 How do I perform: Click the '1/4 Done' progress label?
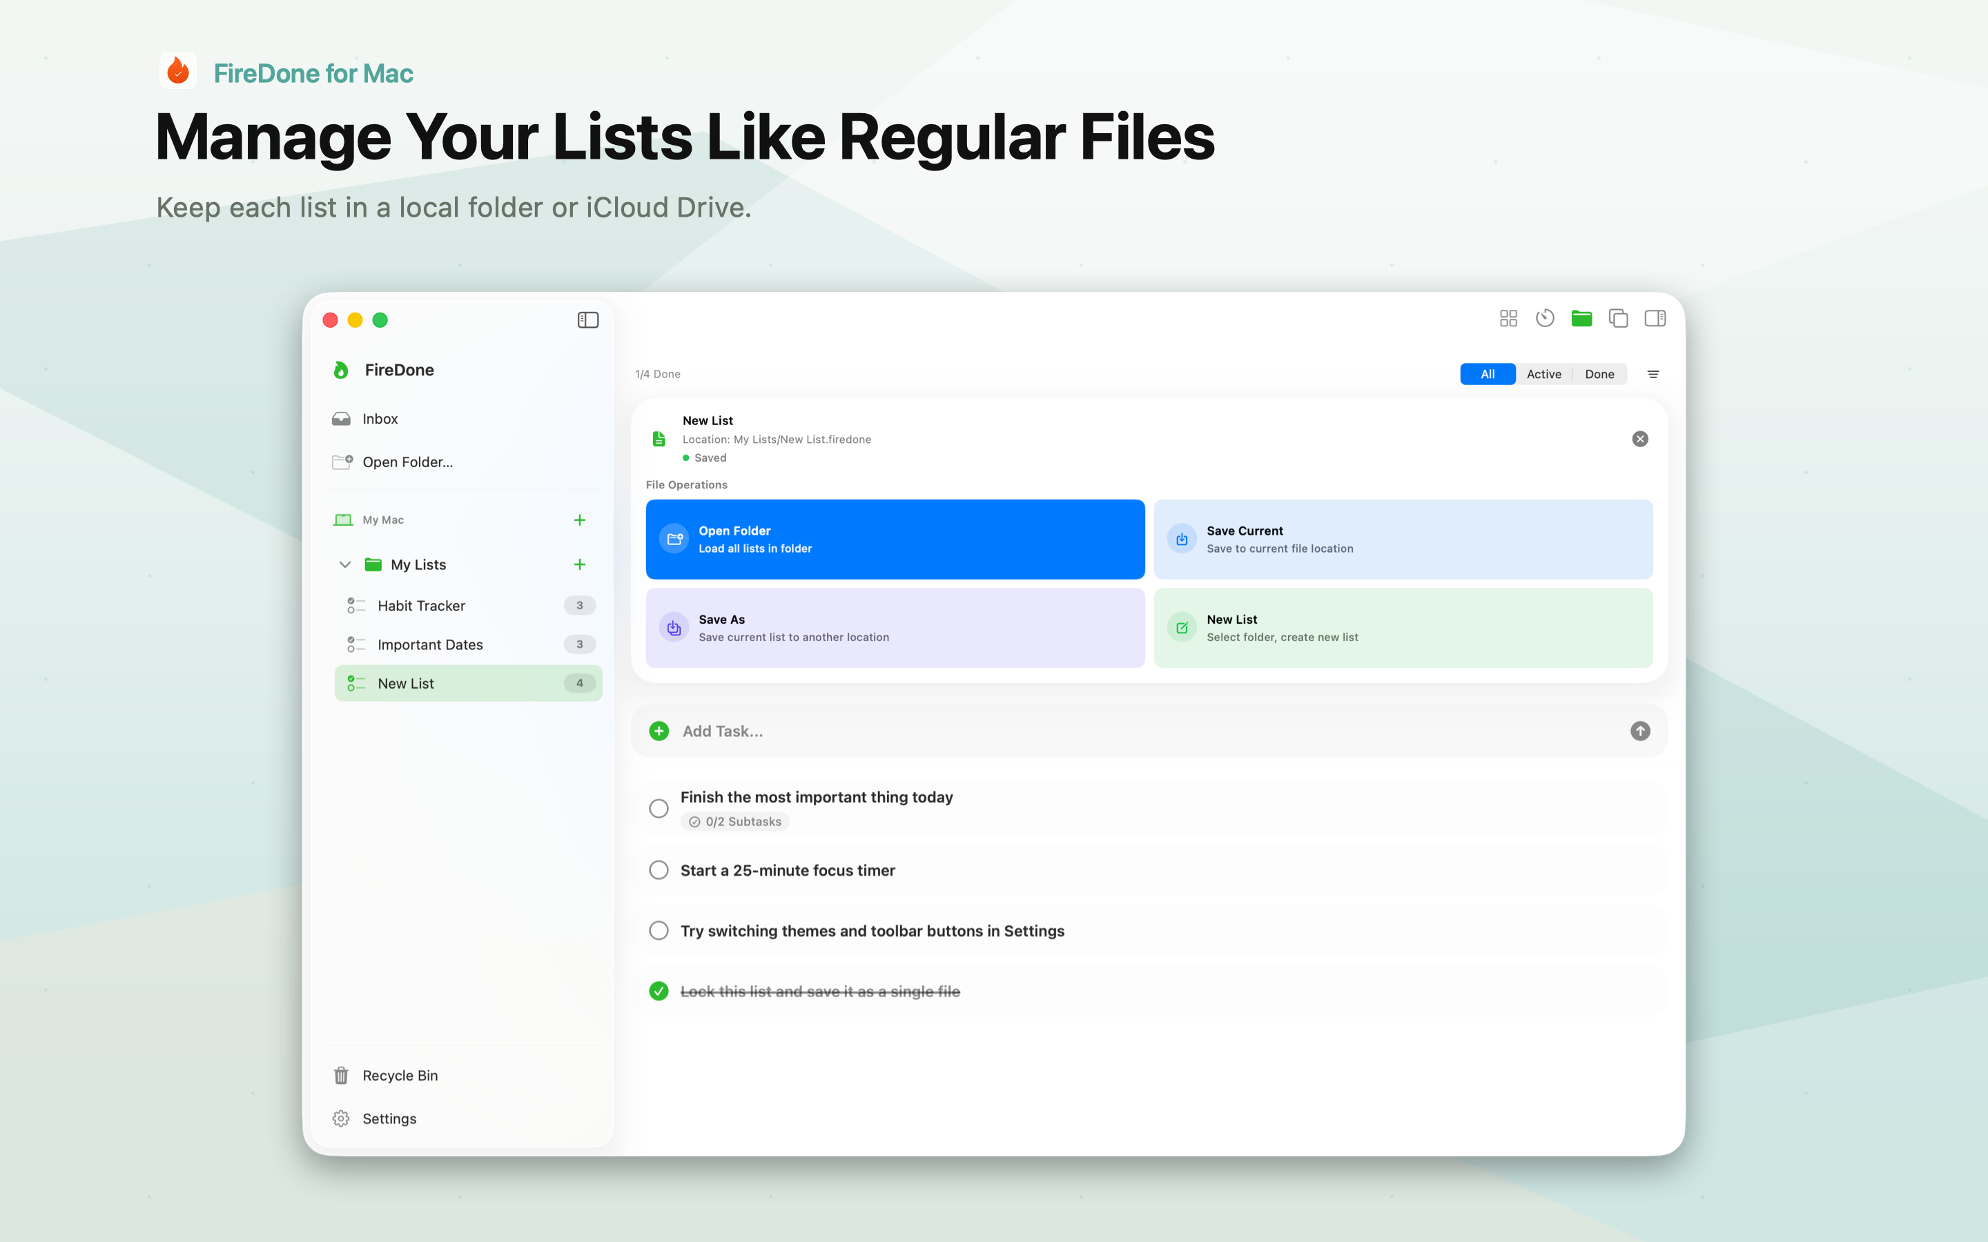tap(658, 375)
